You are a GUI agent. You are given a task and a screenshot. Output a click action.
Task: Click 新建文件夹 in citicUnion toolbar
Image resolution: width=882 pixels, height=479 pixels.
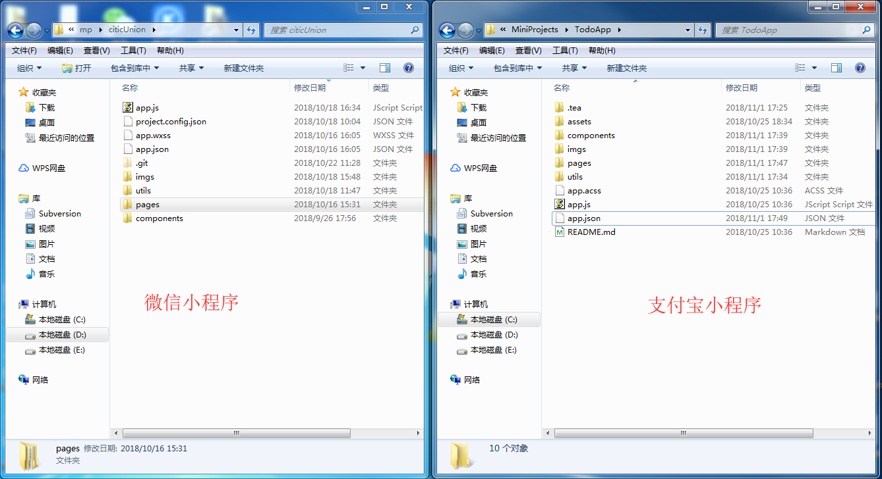click(x=243, y=68)
